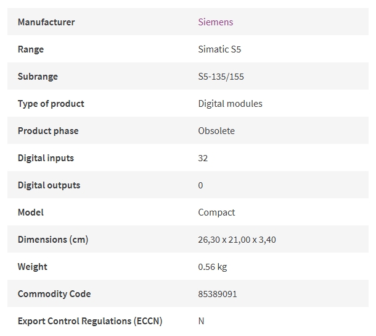The height and width of the screenshot is (336, 376).
Task: Open the Siemens manufacturer link
Action: 215,22
